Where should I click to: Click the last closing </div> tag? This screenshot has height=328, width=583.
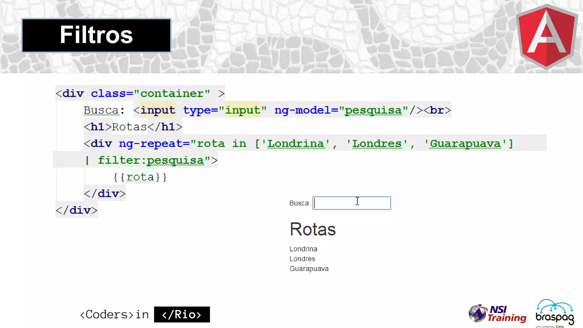[76, 210]
